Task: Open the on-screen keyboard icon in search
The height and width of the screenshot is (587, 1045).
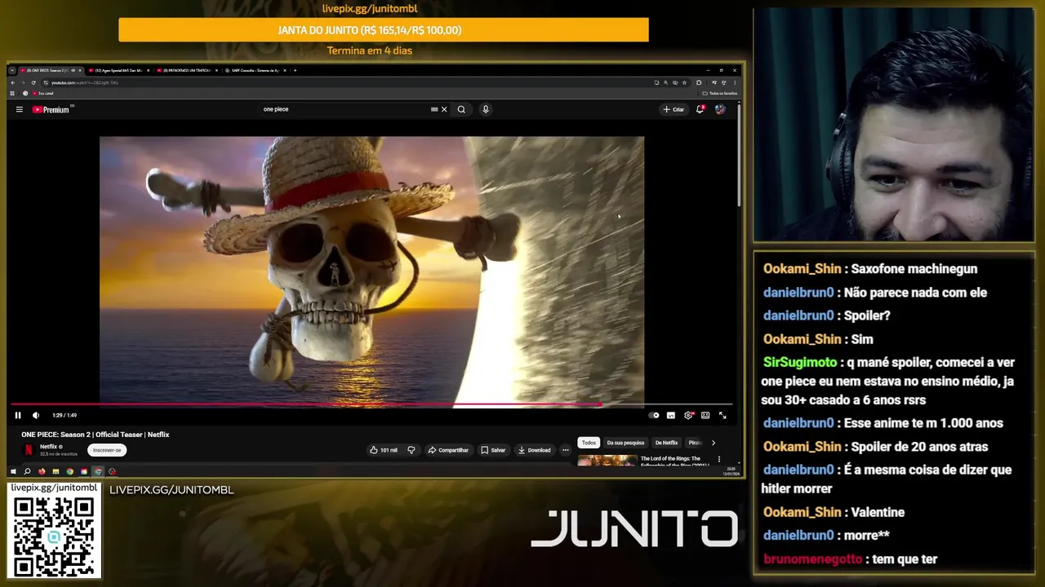Action: tap(434, 109)
